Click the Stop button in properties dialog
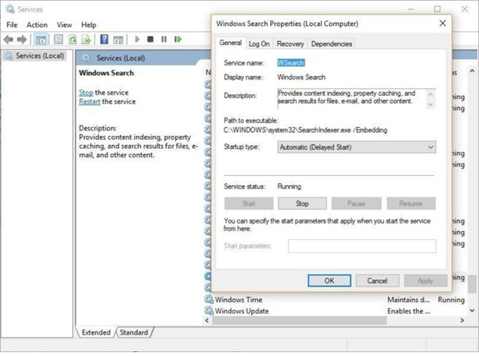Viewport: 479px width, 356px height. (302, 203)
